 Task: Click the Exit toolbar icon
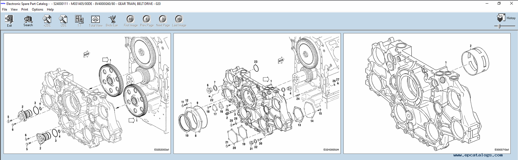tap(9, 20)
